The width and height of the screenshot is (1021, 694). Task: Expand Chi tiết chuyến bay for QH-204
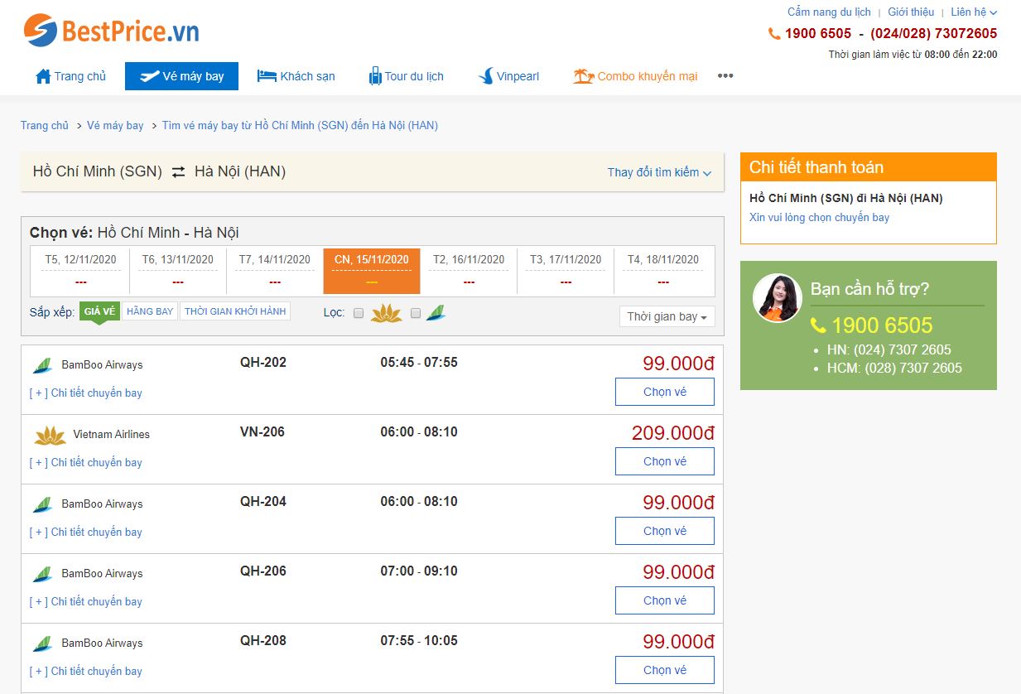(x=86, y=533)
